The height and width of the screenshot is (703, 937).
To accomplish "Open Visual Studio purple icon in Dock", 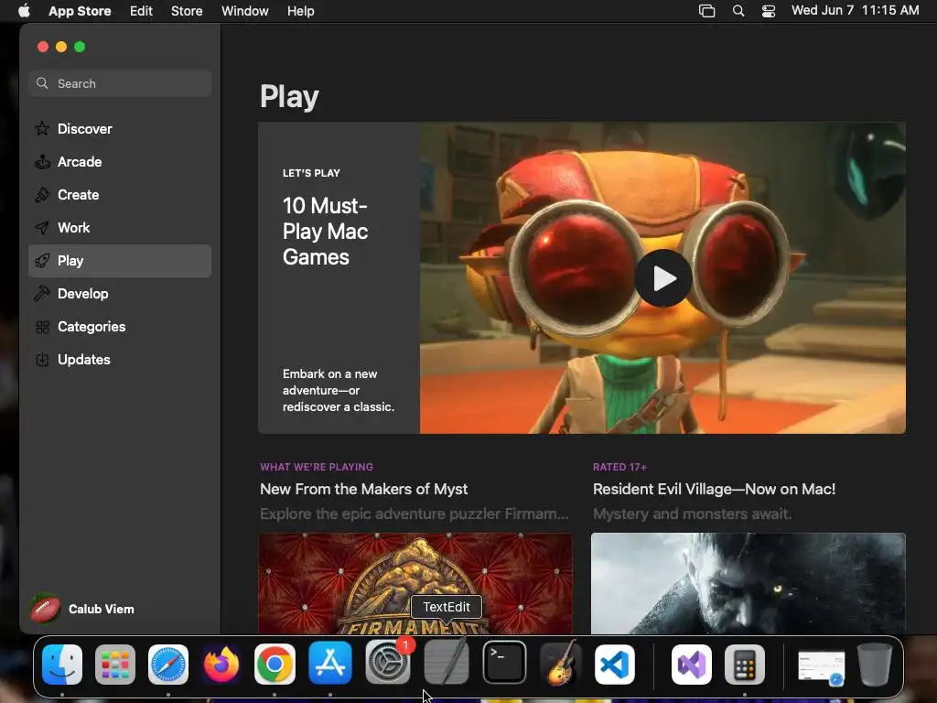I will pyautogui.click(x=692, y=665).
